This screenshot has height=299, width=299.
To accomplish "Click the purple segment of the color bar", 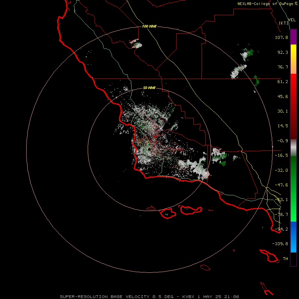I will [293, 37].
